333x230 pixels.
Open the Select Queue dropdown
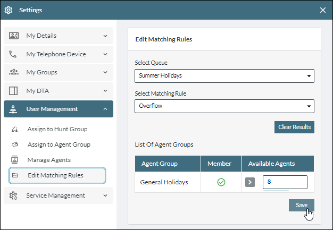pos(224,75)
